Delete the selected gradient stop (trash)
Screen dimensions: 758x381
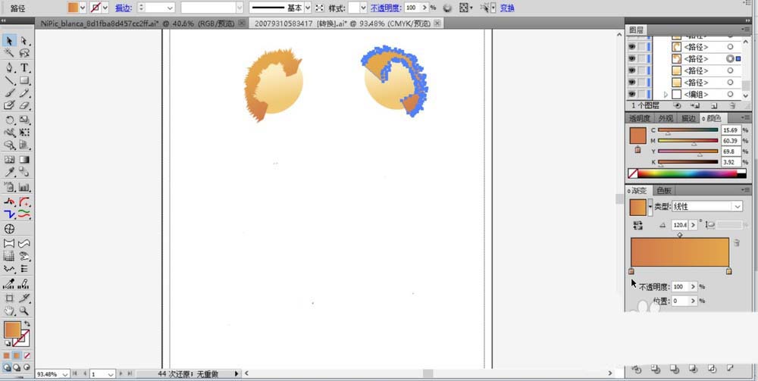[736, 242]
